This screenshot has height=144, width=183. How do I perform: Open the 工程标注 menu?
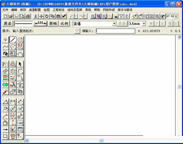pyautogui.click(x=59, y=10)
